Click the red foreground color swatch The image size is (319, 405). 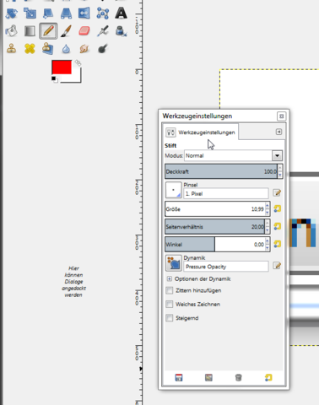click(62, 67)
